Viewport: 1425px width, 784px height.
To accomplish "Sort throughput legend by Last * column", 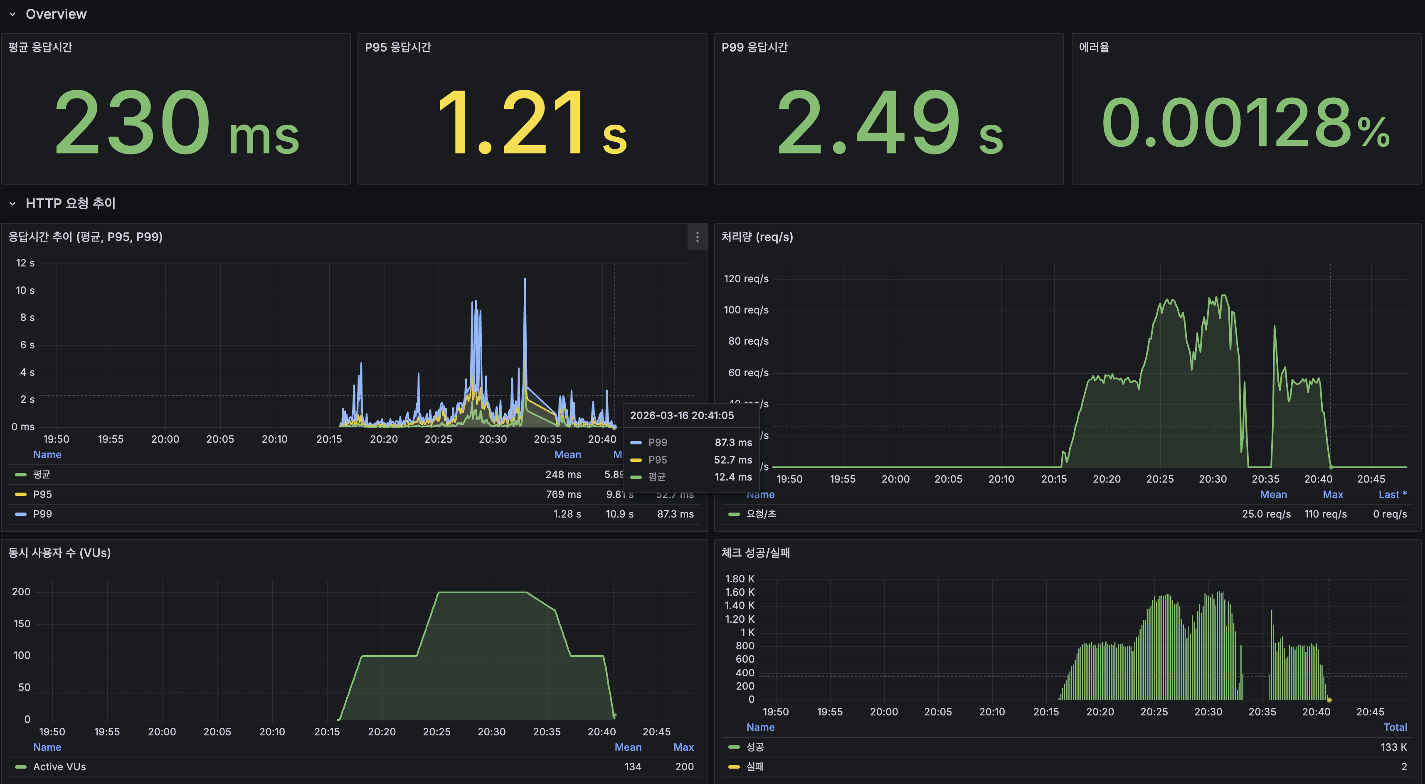I will click(x=1392, y=495).
